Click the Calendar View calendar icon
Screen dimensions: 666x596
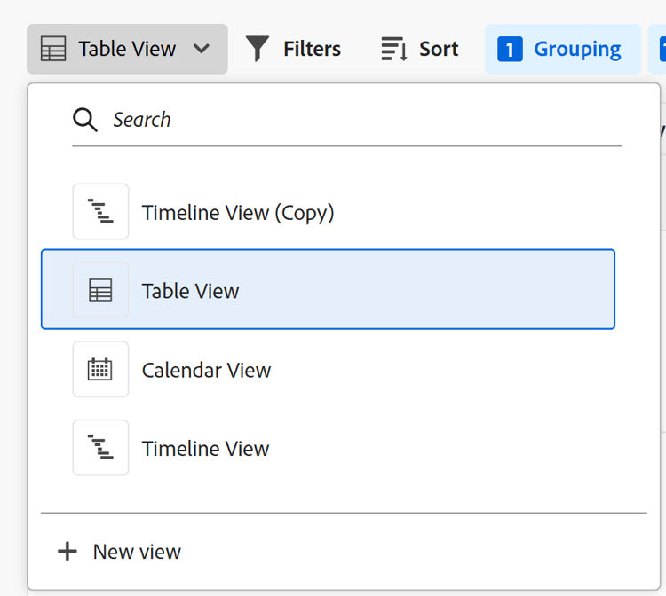(x=100, y=369)
